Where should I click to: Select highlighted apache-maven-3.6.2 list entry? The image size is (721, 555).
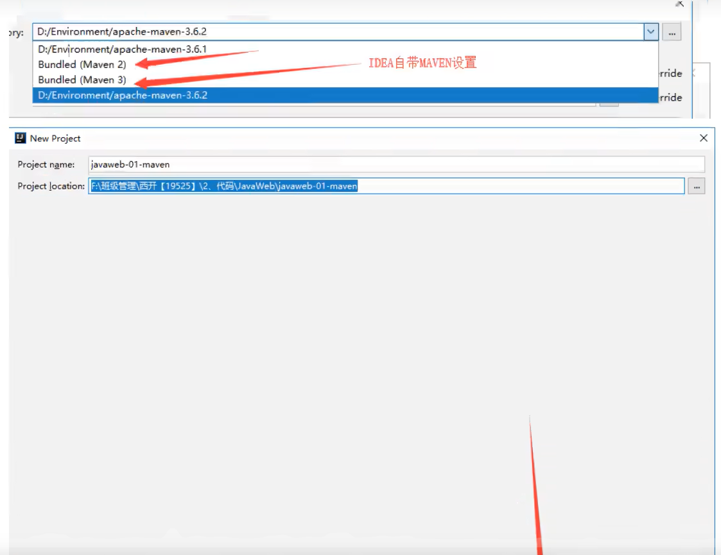pyautogui.click(x=345, y=95)
